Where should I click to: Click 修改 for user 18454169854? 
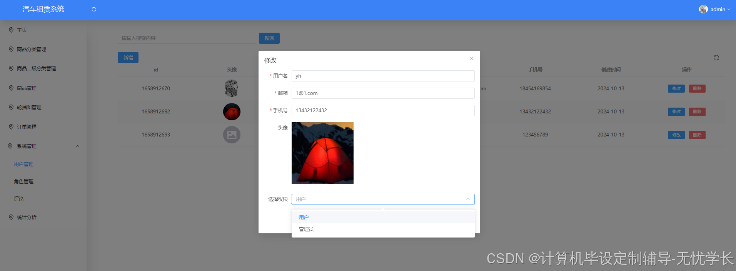(676, 88)
